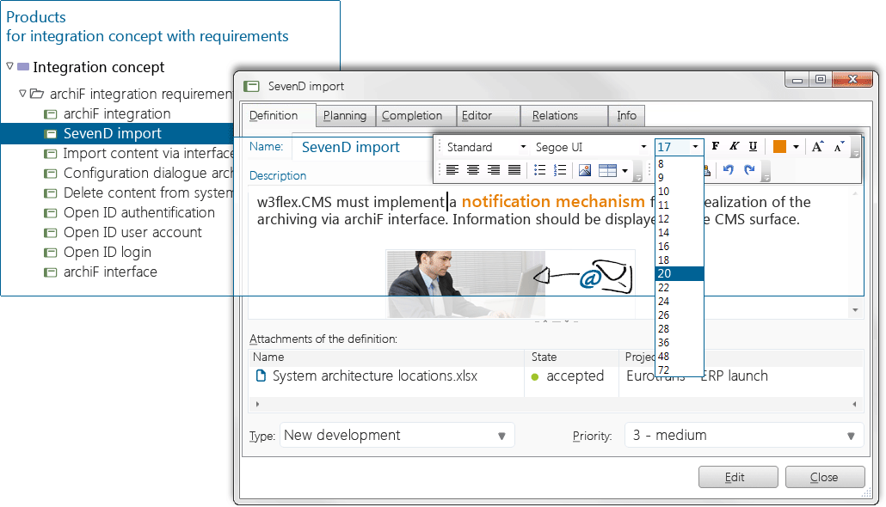Choose font size 48 from the list
886x507 pixels.
click(x=680, y=357)
